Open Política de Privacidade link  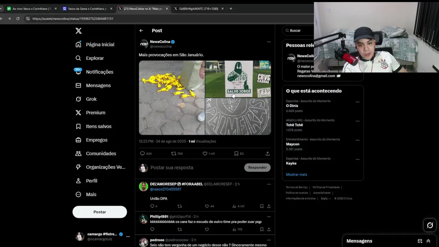click(326, 187)
